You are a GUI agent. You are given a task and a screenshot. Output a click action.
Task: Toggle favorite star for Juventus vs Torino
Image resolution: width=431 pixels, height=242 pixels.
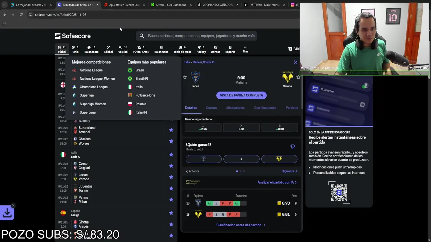coord(171,188)
